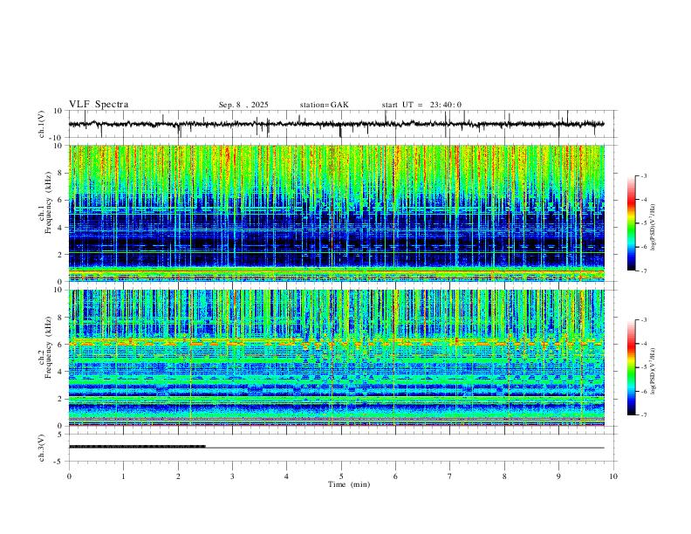Click the "-3" label on ch.1 color bar
691x534 pixels.
[643, 175]
